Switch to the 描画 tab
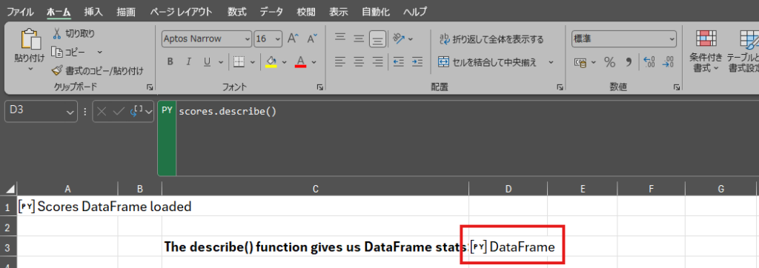This screenshot has height=268, width=759. click(126, 12)
